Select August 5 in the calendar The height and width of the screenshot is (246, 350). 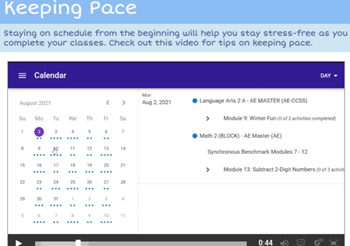click(89, 132)
